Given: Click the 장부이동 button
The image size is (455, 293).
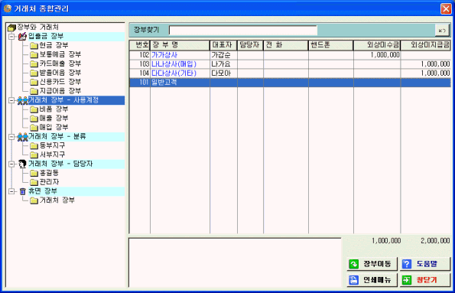Looking at the screenshot, I should [372, 264].
